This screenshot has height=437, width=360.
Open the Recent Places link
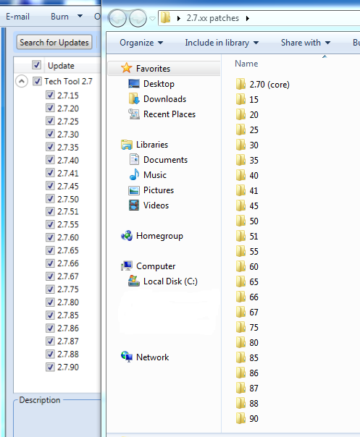(169, 114)
